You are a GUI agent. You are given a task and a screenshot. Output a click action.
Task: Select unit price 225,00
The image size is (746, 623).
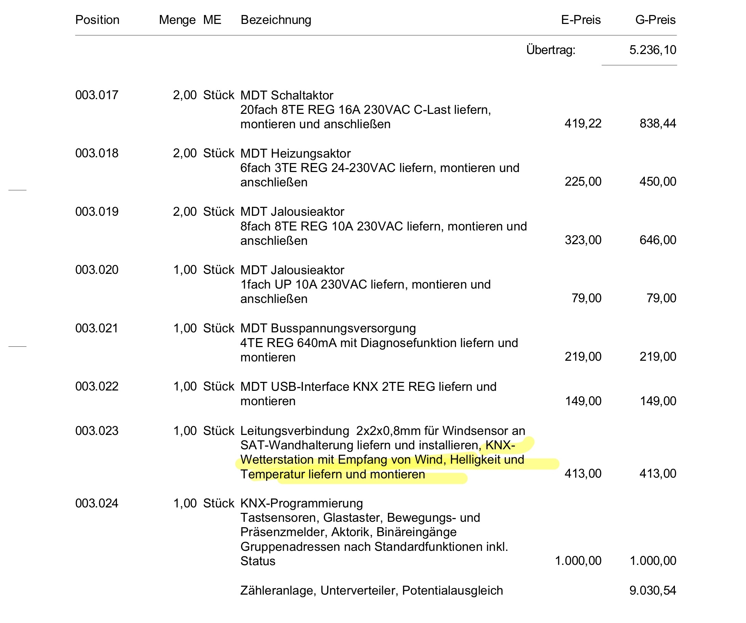point(583,182)
